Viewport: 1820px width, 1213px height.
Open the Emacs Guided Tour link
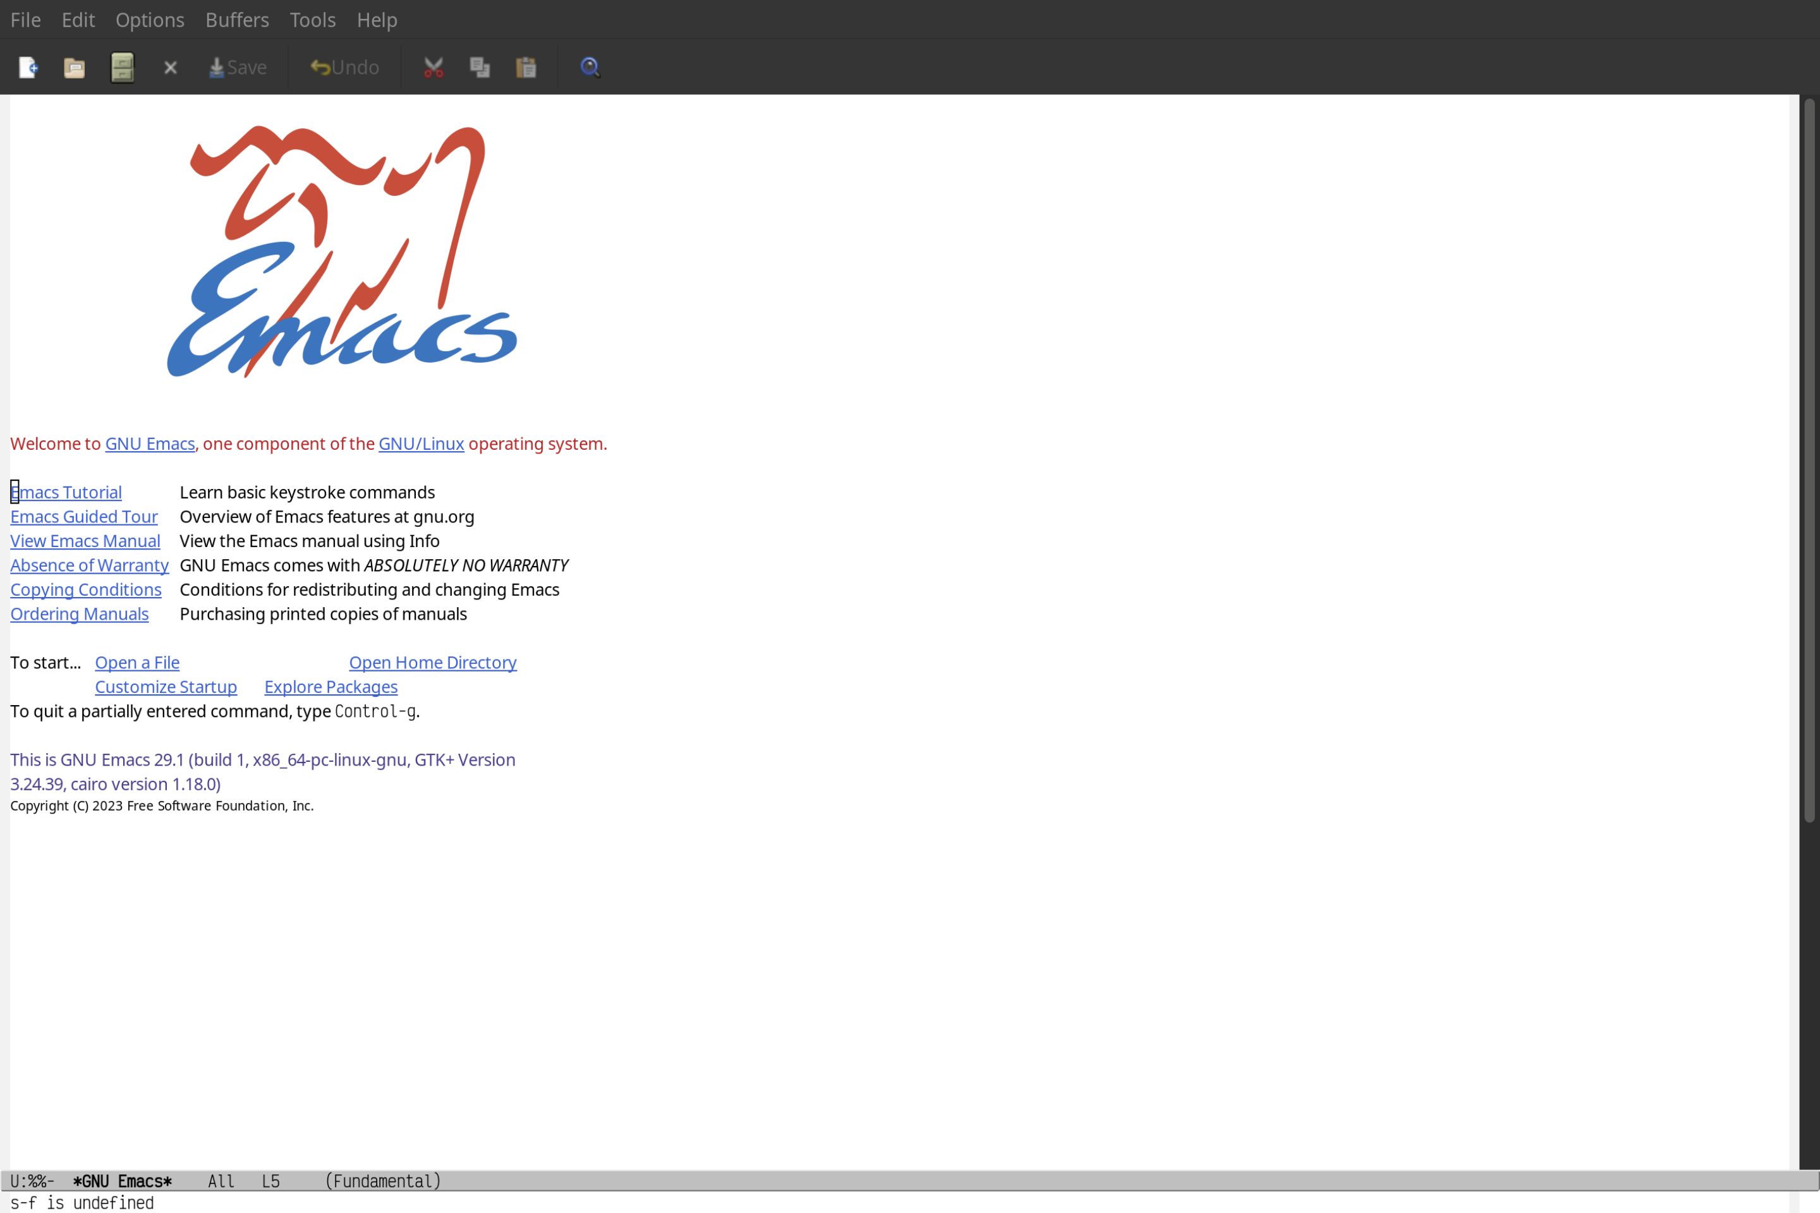[x=84, y=516]
